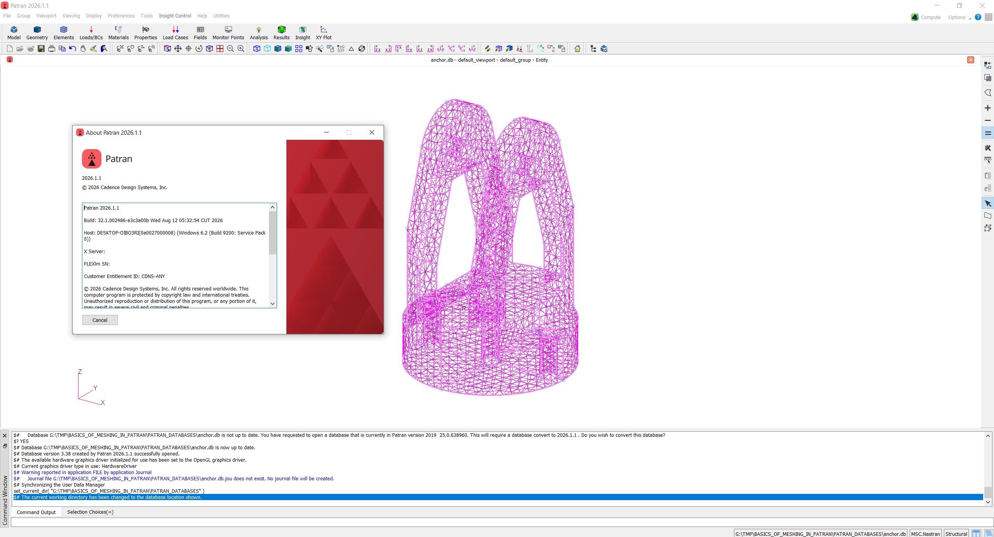Click the Print icon in toolbar
Viewport: 994px width, 537px height.
51,49
